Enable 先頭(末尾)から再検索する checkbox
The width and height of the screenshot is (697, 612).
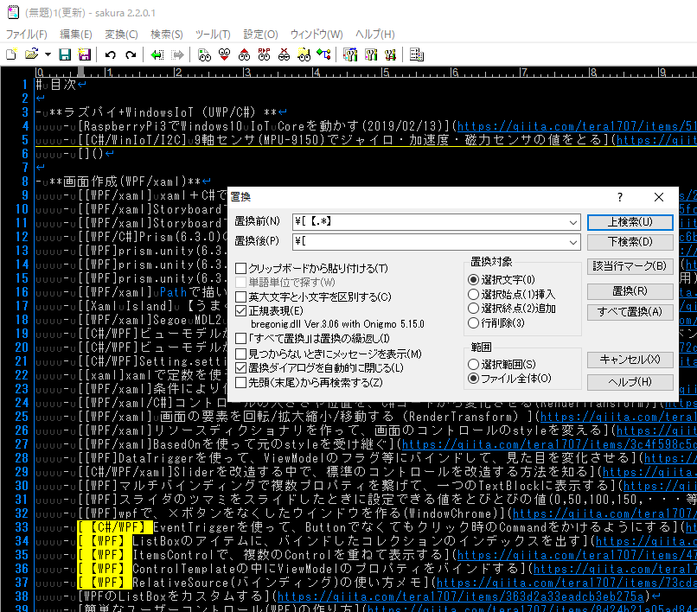(x=241, y=383)
